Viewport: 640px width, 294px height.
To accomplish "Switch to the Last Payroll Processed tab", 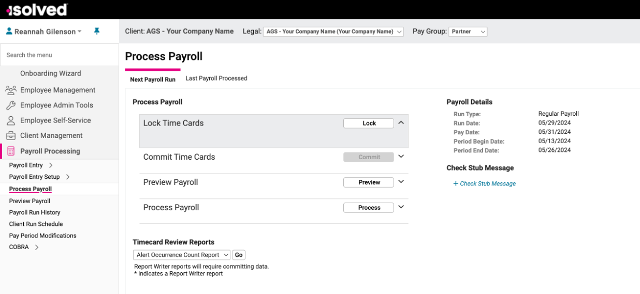I will click(x=216, y=79).
